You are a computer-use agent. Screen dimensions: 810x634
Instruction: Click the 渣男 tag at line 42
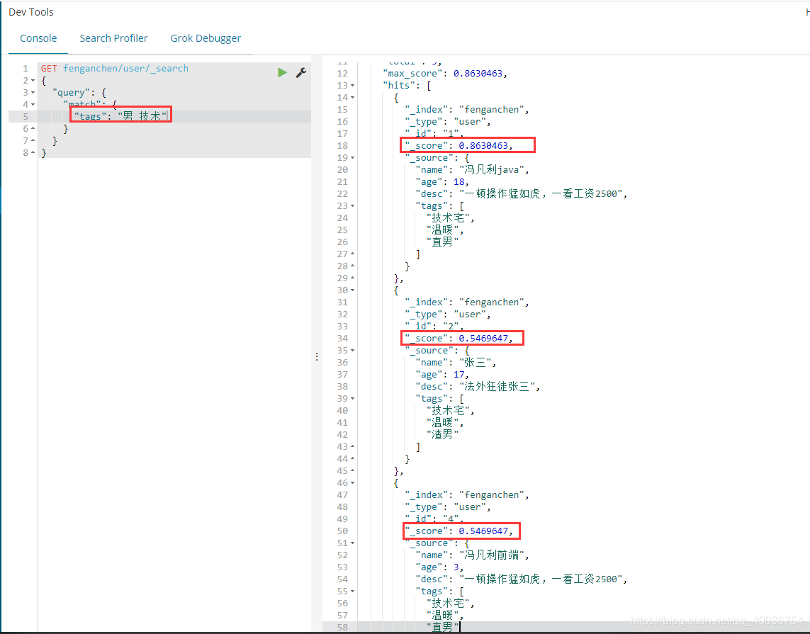click(442, 435)
